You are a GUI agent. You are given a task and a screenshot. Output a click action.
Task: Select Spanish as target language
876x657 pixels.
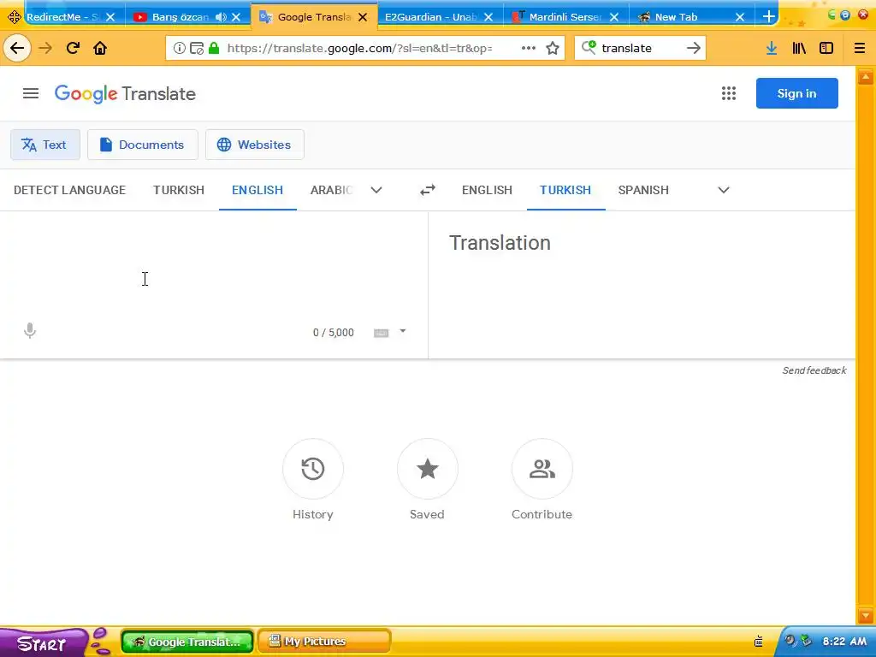click(643, 190)
